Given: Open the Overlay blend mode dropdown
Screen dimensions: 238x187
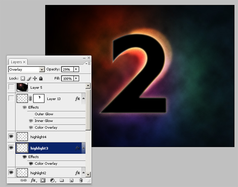Looking at the screenshot, I should coord(42,69).
